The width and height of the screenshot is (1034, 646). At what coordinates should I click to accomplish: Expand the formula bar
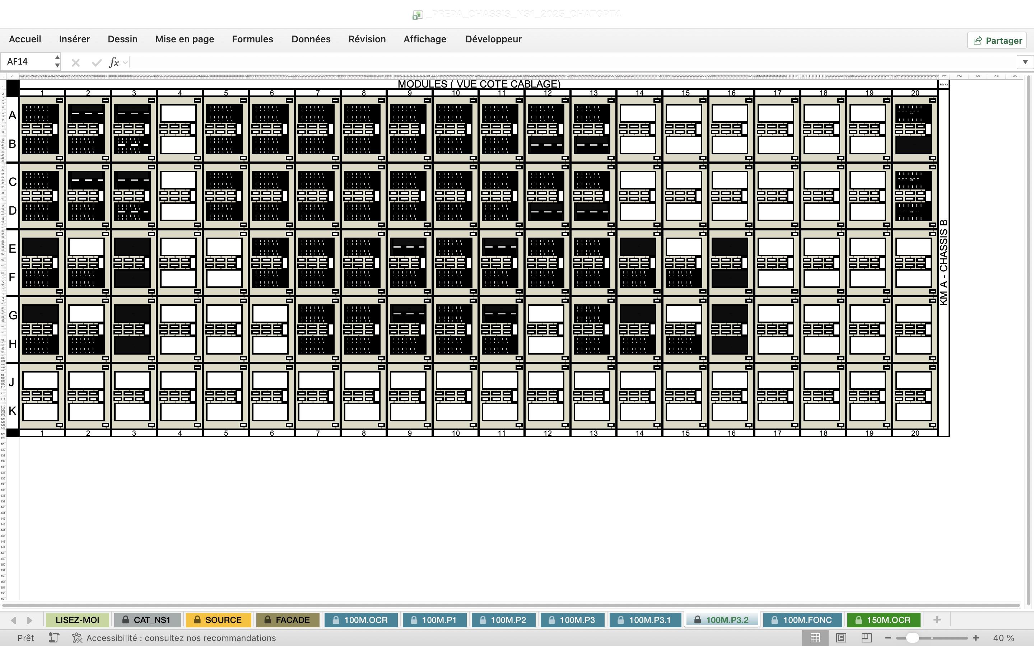pyautogui.click(x=1025, y=62)
